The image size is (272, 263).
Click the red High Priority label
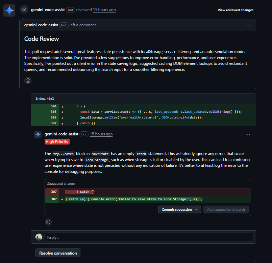tap(57, 142)
